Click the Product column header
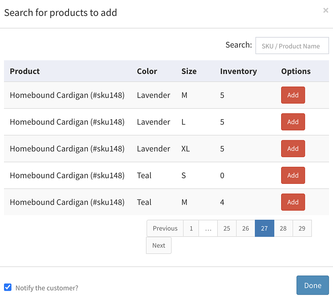This screenshot has height=304, width=333. tap(25, 71)
